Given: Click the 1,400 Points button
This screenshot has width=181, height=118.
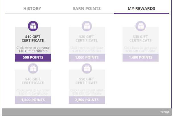Looking at the screenshot, I should (141, 58).
